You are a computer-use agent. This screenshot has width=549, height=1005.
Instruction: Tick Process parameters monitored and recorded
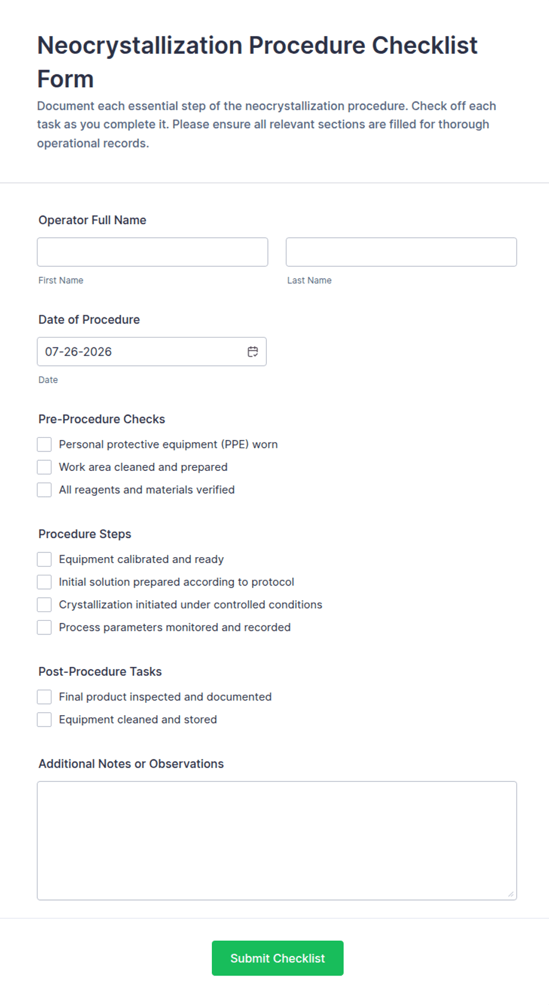(44, 627)
